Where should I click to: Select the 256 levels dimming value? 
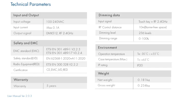click(x=145, y=33)
